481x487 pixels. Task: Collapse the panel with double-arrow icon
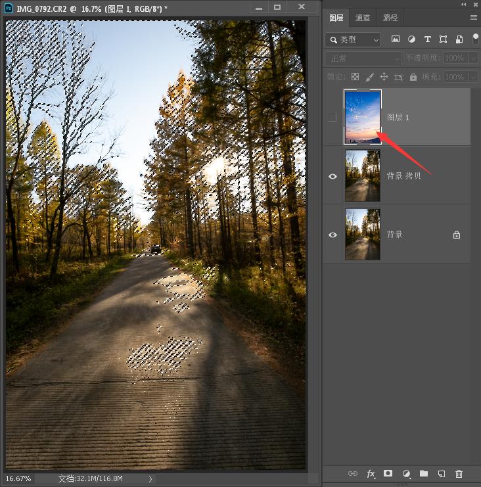click(471, 4)
